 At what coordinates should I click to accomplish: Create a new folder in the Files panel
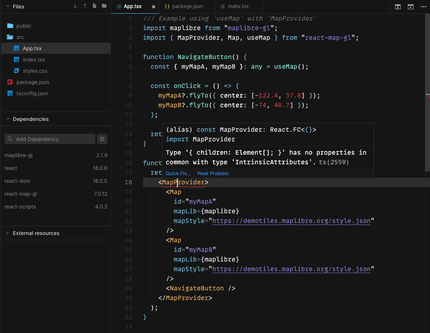pos(105,6)
